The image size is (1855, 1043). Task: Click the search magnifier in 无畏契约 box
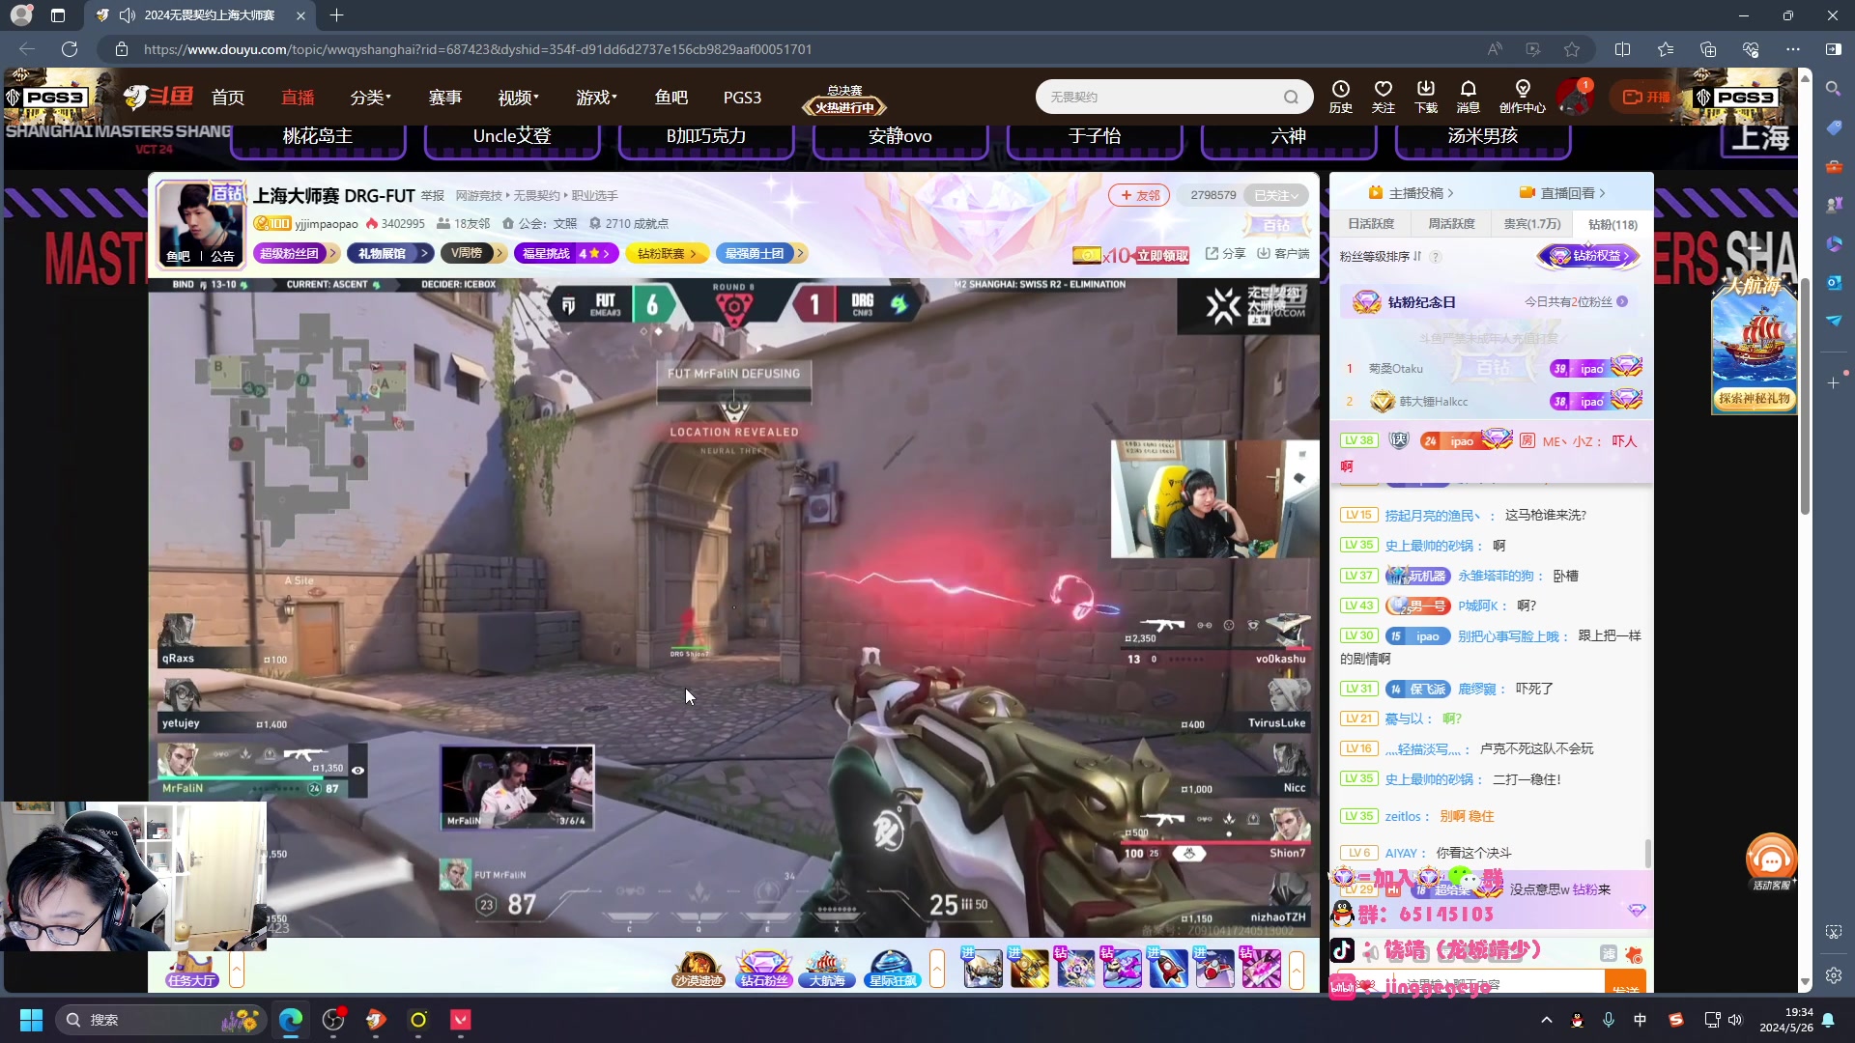tap(1291, 97)
